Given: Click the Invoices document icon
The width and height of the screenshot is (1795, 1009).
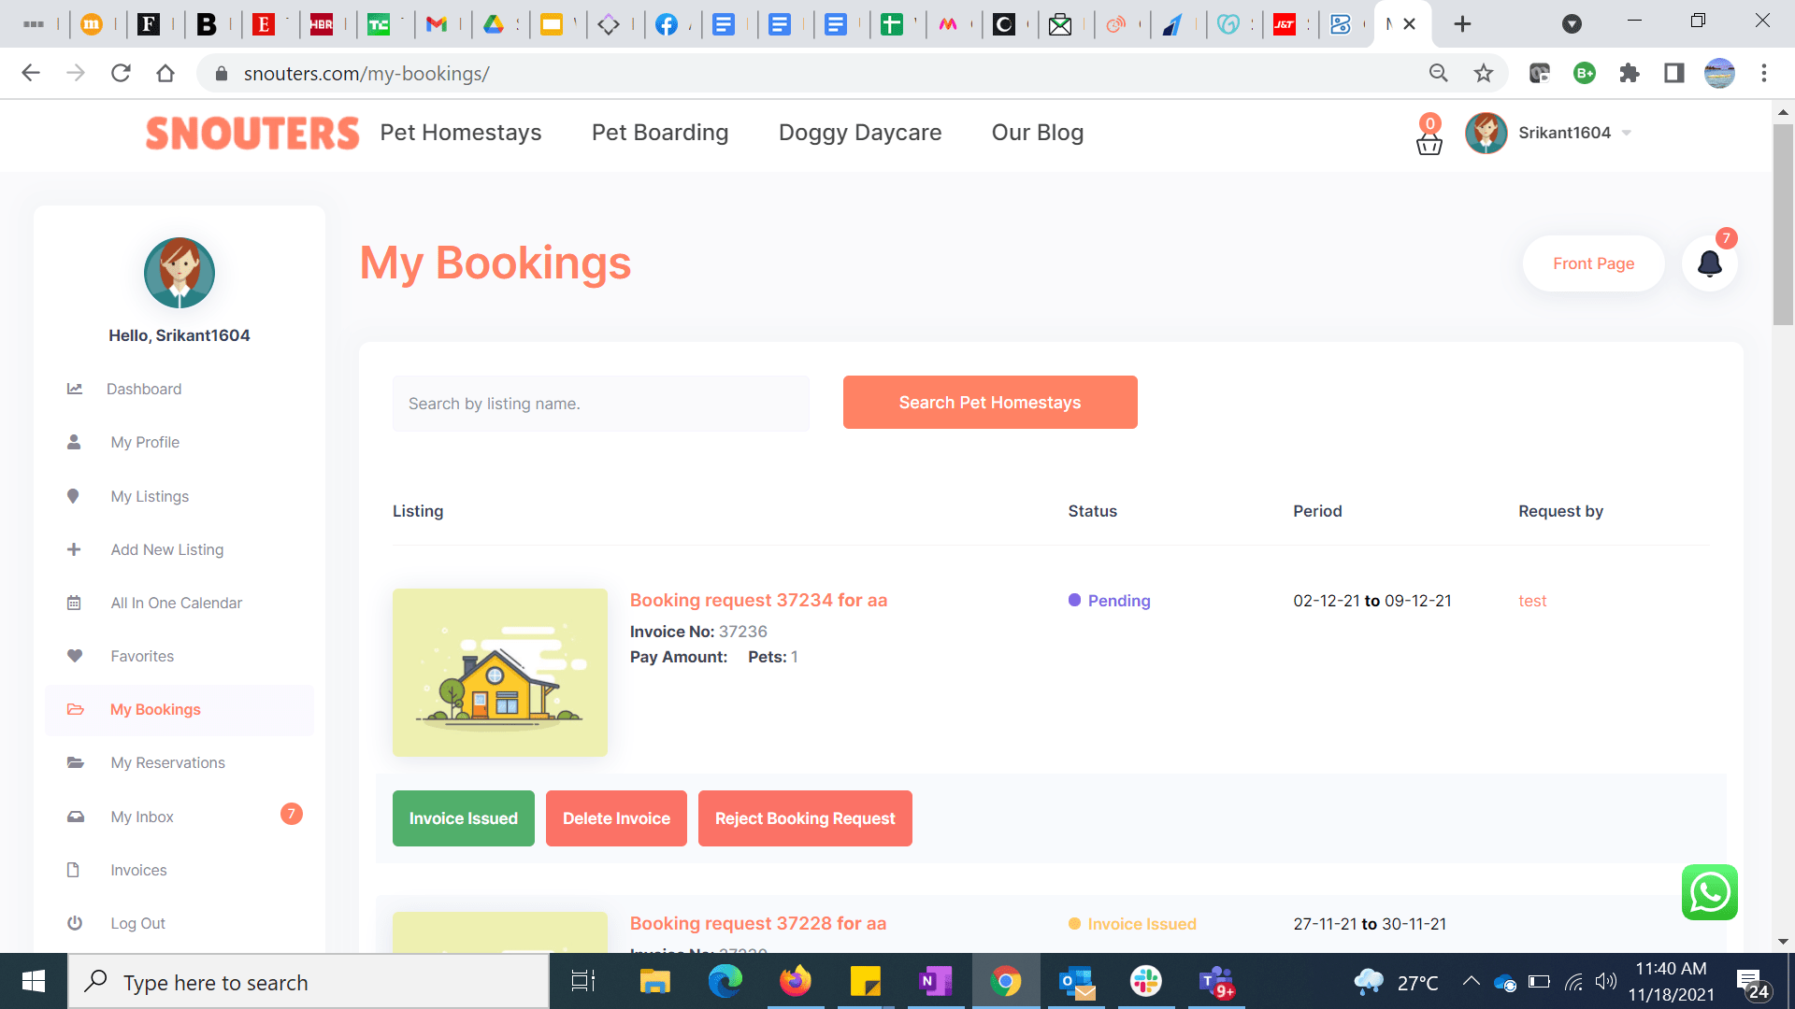Looking at the screenshot, I should coord(73,870).
